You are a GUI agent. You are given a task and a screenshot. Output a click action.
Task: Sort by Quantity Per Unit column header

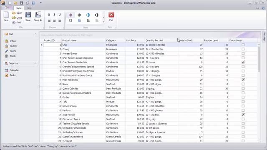(161, 40)
